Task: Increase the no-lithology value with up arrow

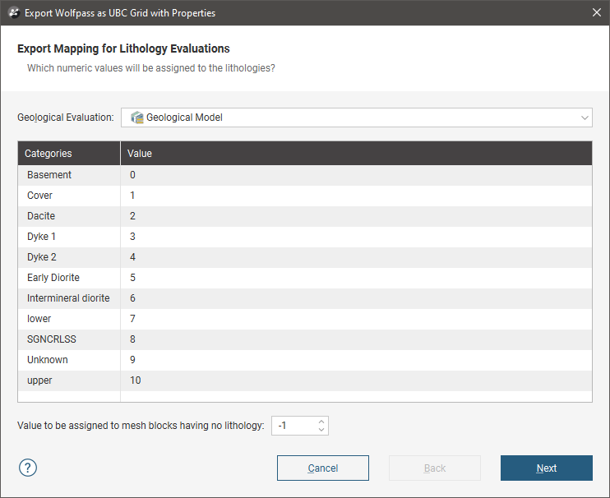Action: click(x=321, y=421)
